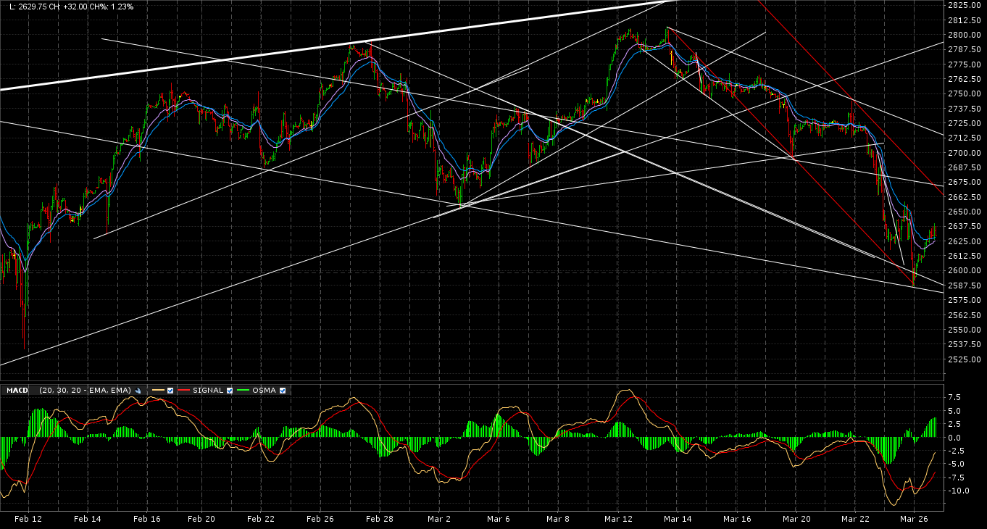Toggle the OSMA histogram checkbox
This screenshot has width=987, height=529.
[283, 391]
